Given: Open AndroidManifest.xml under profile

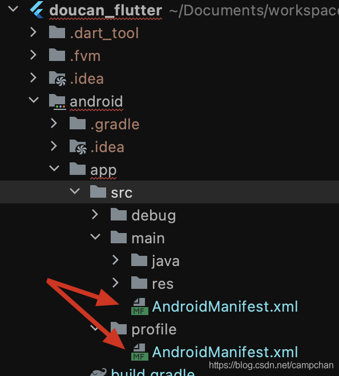Looking at the screenshot, I should pos(225,352).
